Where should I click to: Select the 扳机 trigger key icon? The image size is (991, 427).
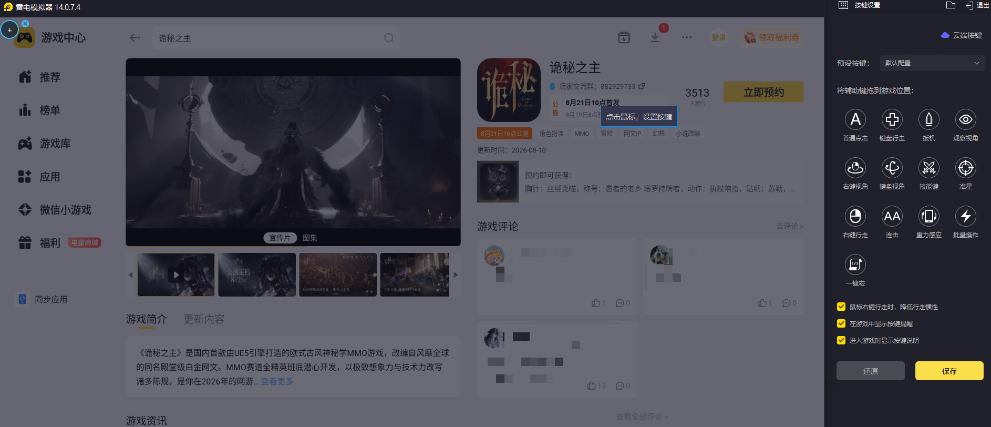[929, 119]
